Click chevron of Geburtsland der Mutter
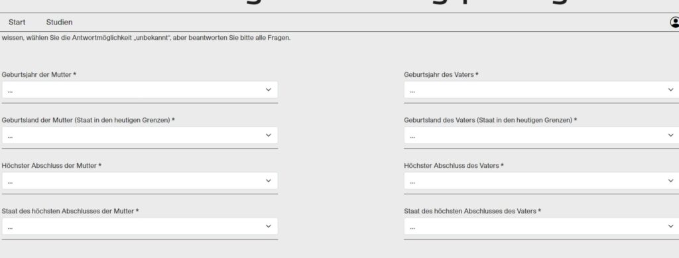679x258 pixels. click(x=269, y=135)
